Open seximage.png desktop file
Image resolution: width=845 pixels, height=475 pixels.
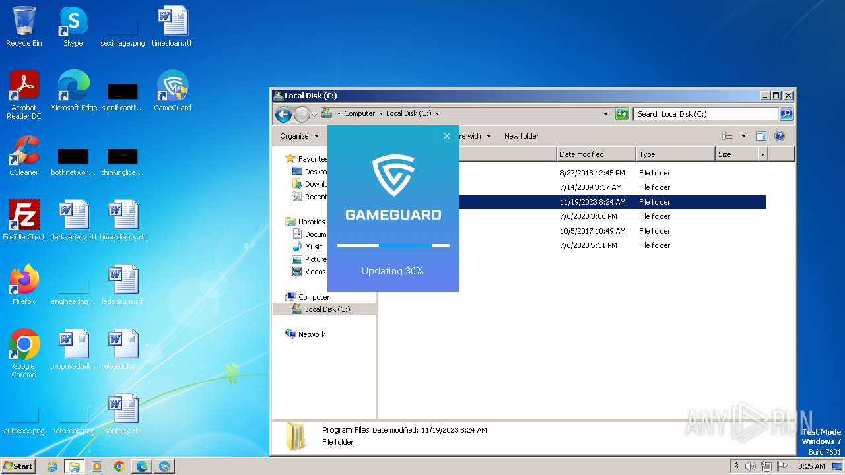coord(123,32)
